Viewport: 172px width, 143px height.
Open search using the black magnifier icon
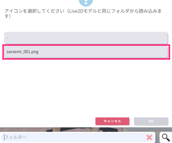[x=166, y=138]
